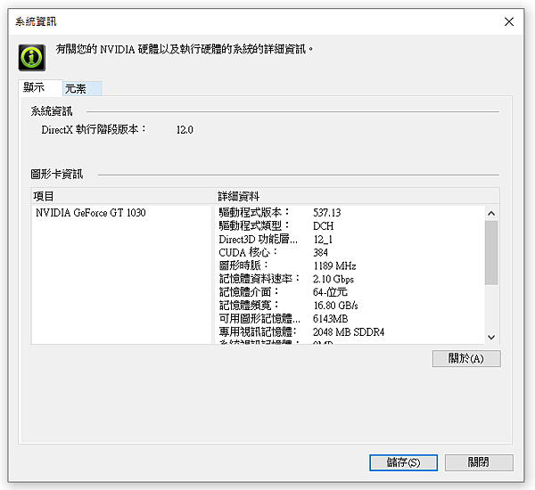Click the 可用圖形記憶體 row label

click(259, 318)
